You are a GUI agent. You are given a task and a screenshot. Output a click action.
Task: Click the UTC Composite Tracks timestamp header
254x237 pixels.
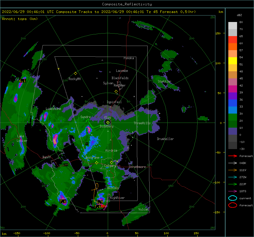point(99,12)
